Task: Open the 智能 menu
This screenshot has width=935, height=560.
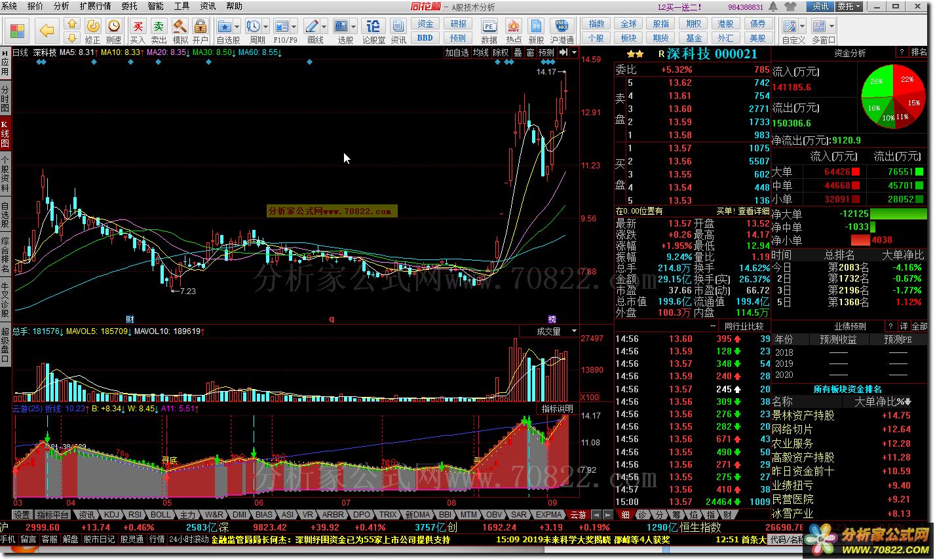Action: point(155,6)
